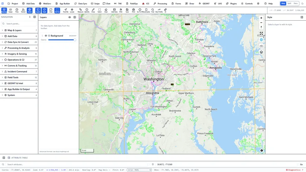Click the map terrain profile icon

point(261,46)
